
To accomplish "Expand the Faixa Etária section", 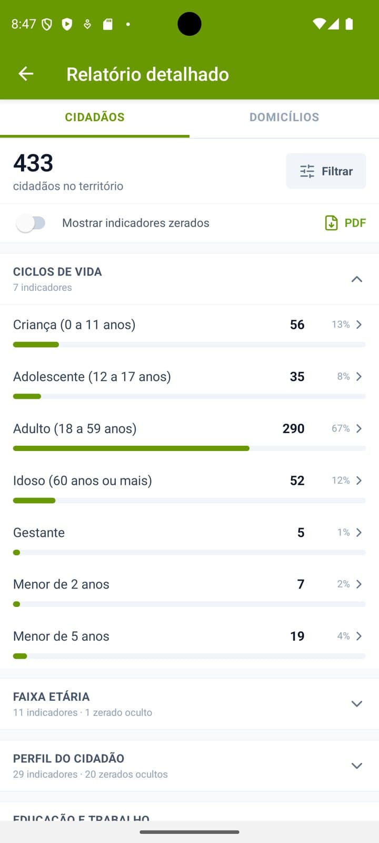I will 356,704.
